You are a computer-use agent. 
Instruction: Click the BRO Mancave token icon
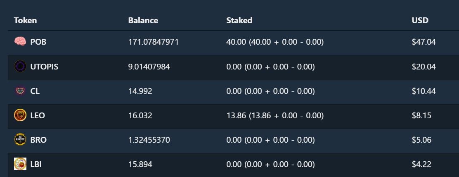(x=20, y=139)
